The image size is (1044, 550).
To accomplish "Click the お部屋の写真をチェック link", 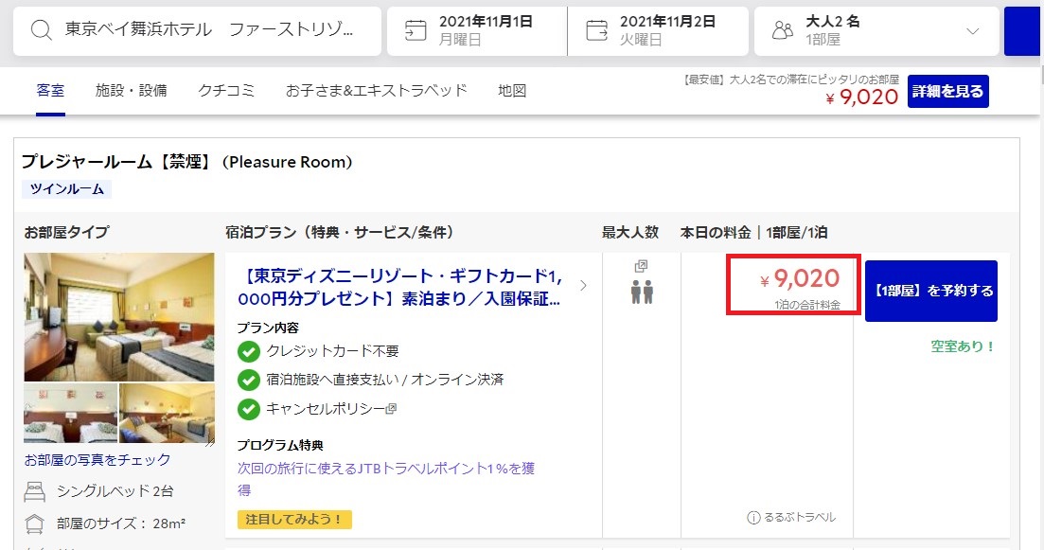I will tap(97, 459).
